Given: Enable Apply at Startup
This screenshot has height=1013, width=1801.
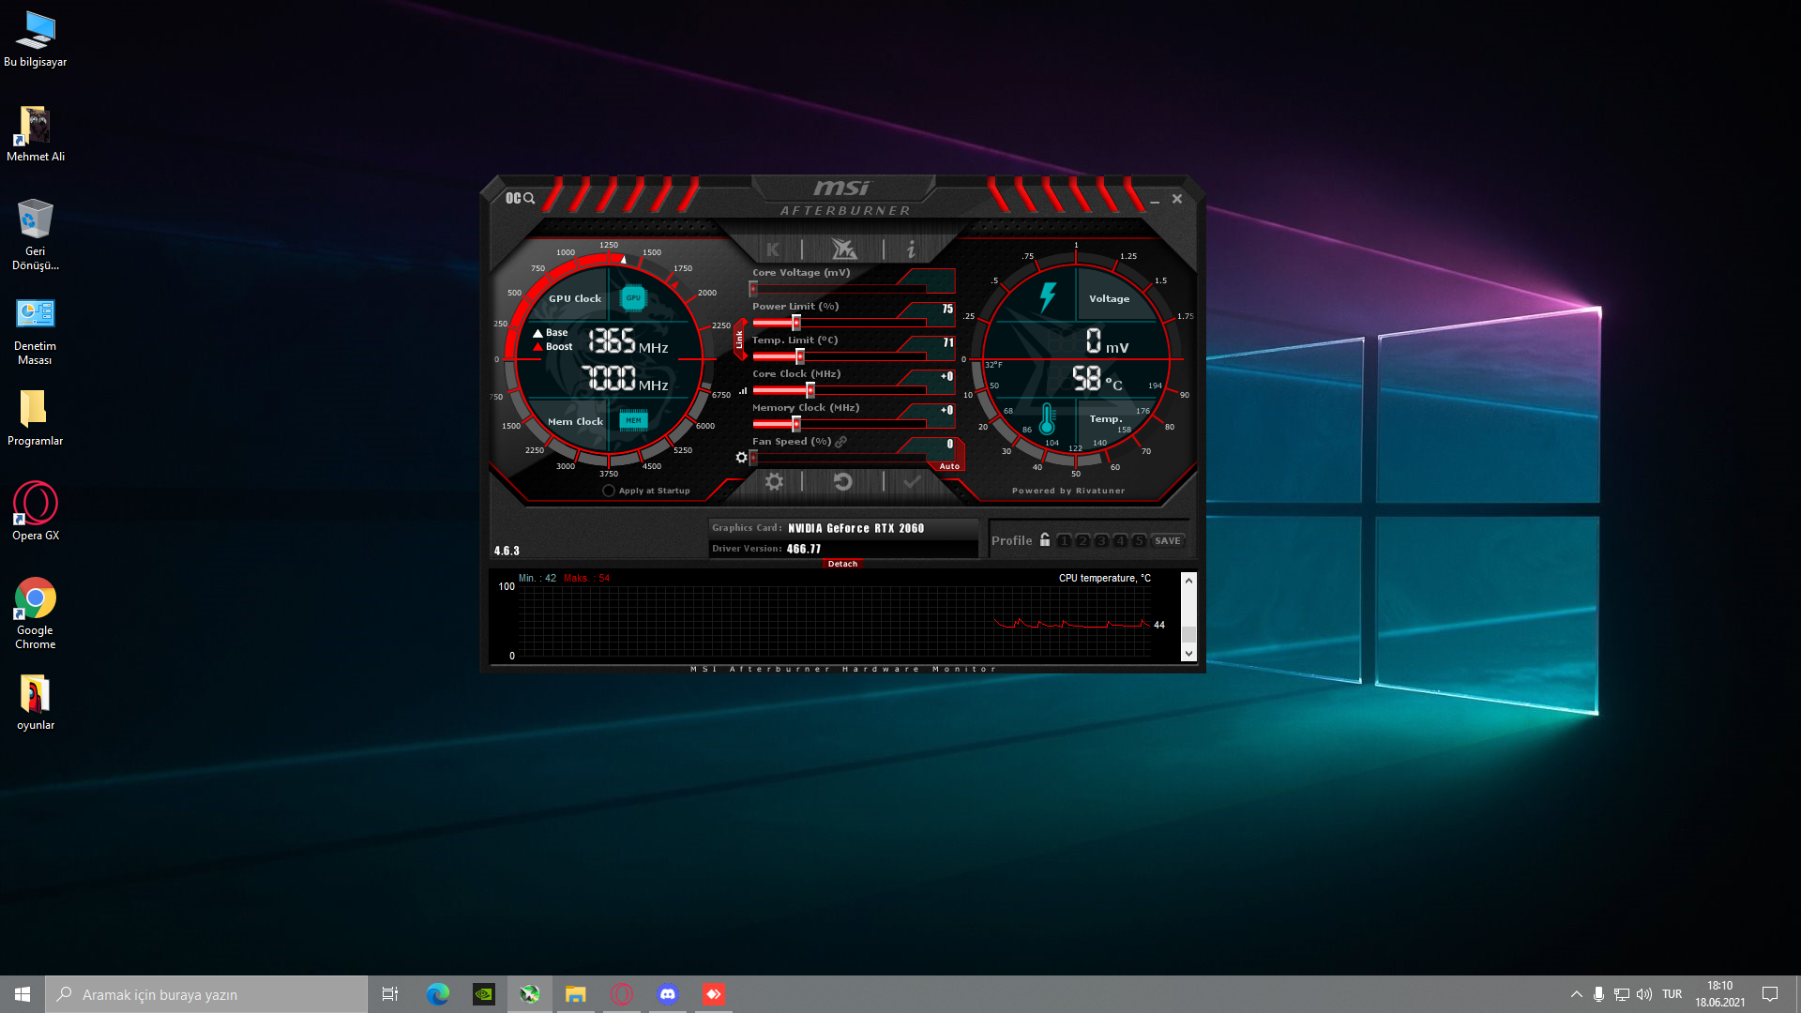Looking at the screenshot, I should coord(609,491).
